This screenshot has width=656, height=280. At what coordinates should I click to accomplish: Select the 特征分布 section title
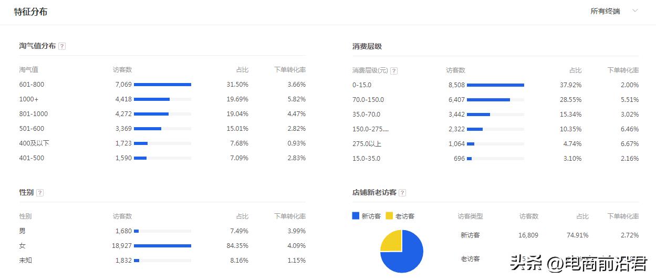30,12
